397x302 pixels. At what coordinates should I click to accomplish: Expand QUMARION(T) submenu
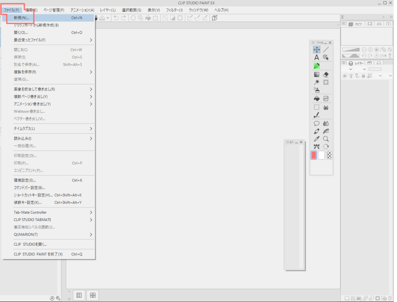point(48,235)
